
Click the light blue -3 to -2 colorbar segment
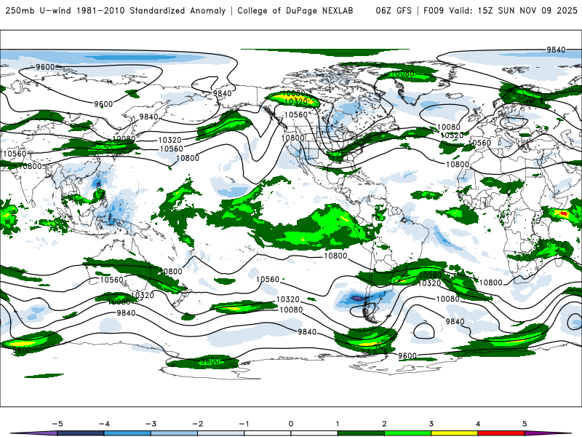coord(174,433)
